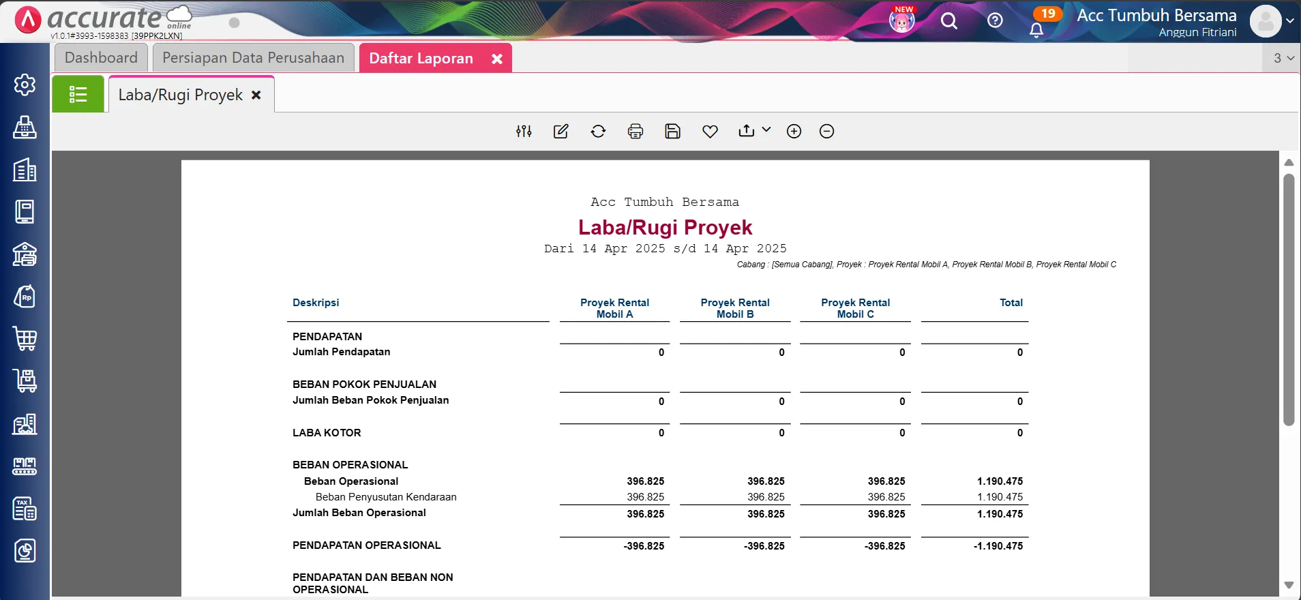Click the report date range text
This screenshot has width=1301, height=600.
[666, 249]
